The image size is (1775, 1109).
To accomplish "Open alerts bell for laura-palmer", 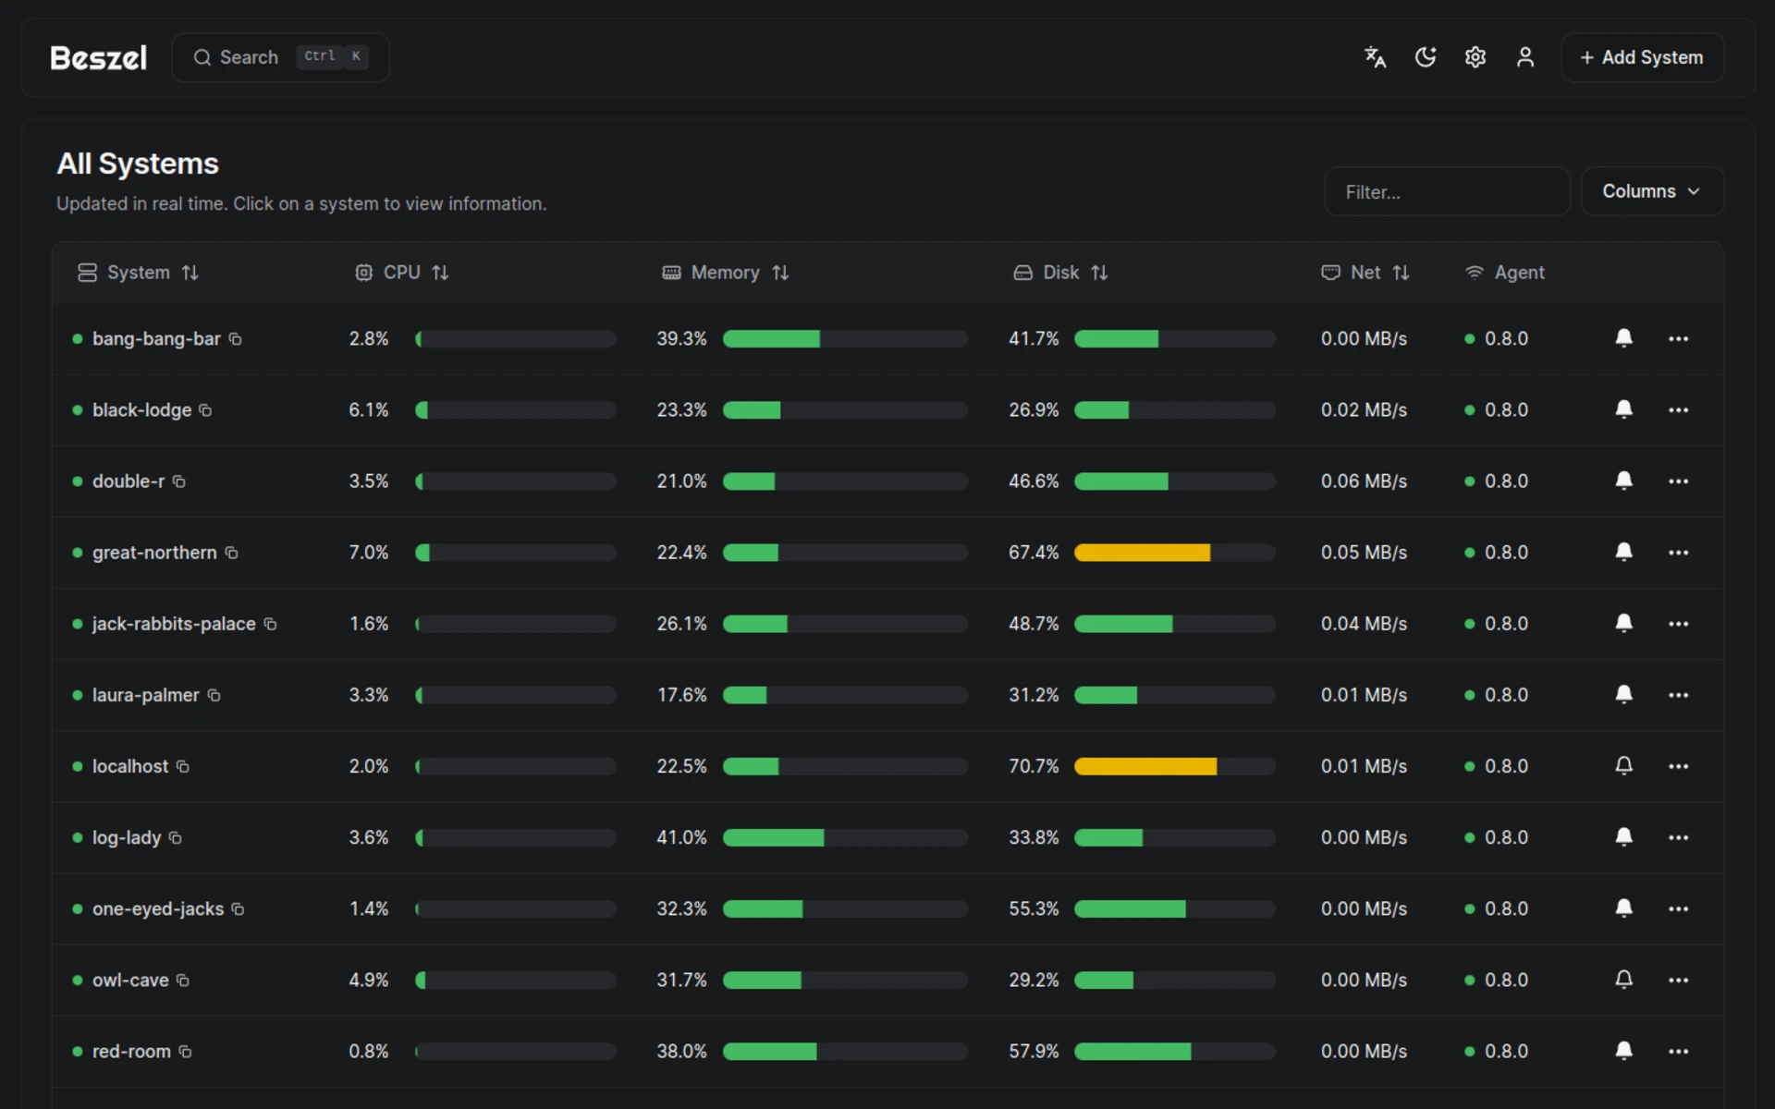I will 1623,694.
